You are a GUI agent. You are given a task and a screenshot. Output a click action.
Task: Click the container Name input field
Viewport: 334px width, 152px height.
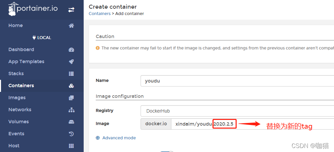(237, 81)
